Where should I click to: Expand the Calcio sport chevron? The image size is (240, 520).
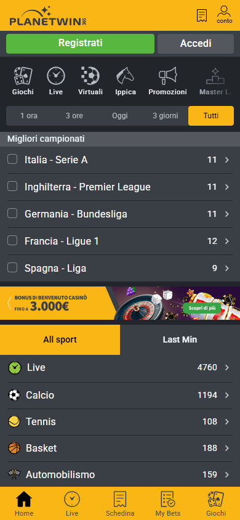pos(227,395)
